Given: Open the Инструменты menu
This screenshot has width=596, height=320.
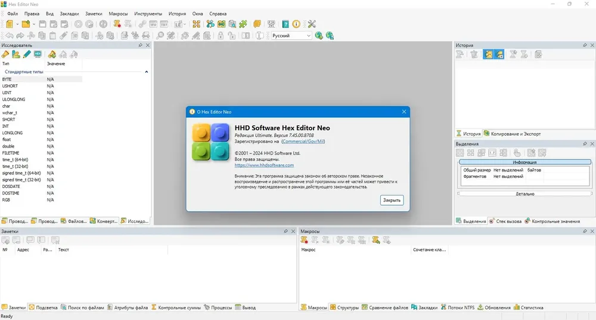Looking at the screenshot, I should pyautogui.click(x=148, y=14).
